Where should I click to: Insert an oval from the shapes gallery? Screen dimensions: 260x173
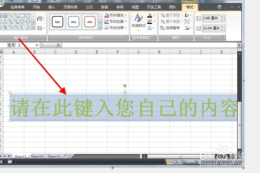click(28, 16)
